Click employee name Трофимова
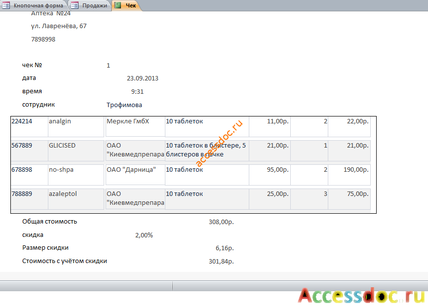Viewport: 428px width, 306px height. tap(124, 105)
